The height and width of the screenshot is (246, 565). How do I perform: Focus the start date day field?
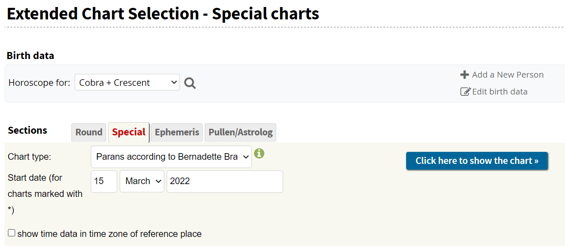click(104, 181)
